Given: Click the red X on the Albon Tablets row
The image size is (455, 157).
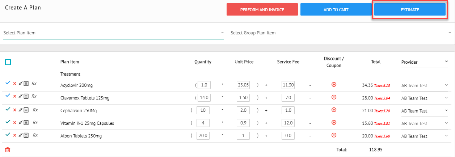Looking at the screenshot, I should [x=14, y=135].
